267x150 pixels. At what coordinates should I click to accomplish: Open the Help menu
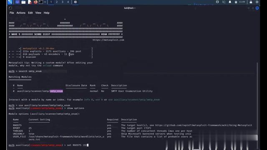click(46, 13)
